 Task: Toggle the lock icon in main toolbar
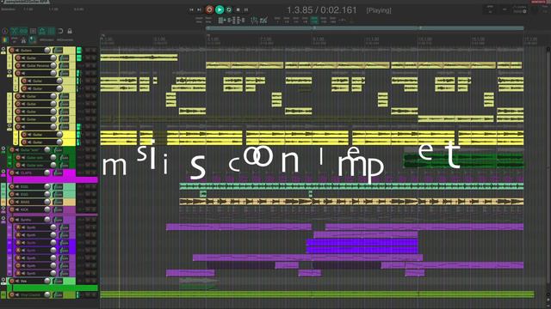pyautogui.click(x=70, y=31)
